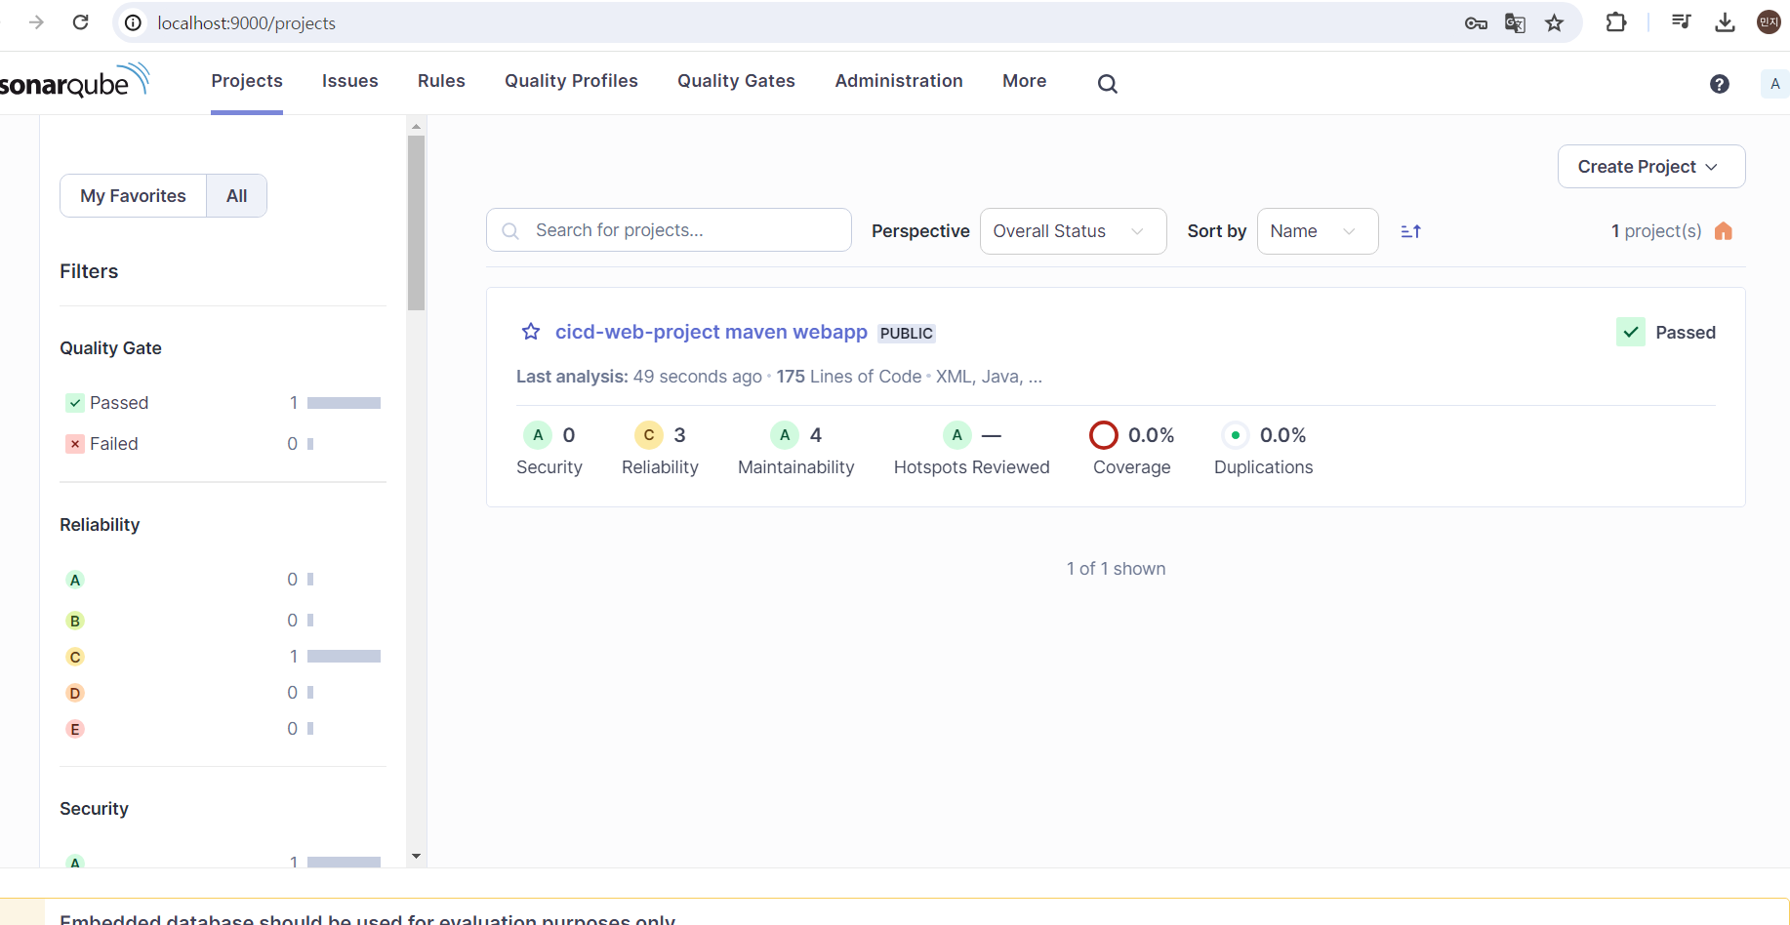Click the '1 of 1 shown' text

tap(1116, 569)
